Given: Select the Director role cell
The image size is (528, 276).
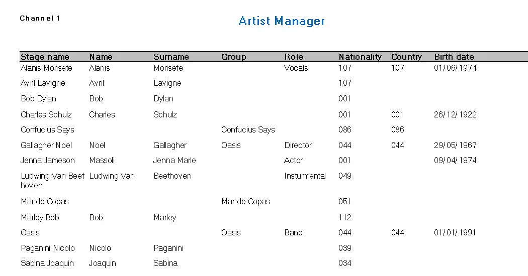Looking at the screenshot, I should (x=298, y=146).
